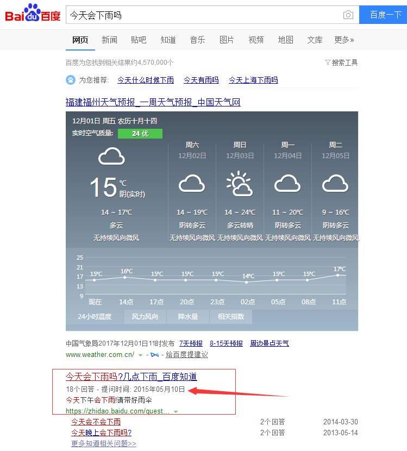Click the sunny-cloud icon for 周日 12月03日
Viewport: 407px width, 451px height.
239,184
